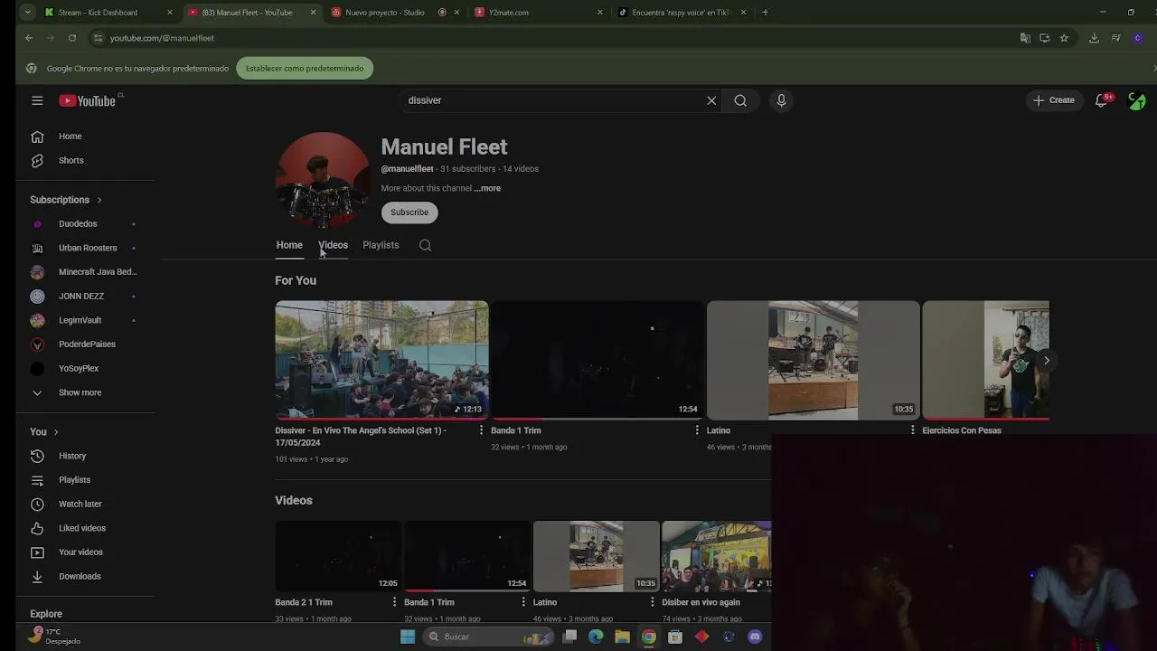Start voice search with microphone icon
This screenshot has width=1157, height=651.
(782, 100)
